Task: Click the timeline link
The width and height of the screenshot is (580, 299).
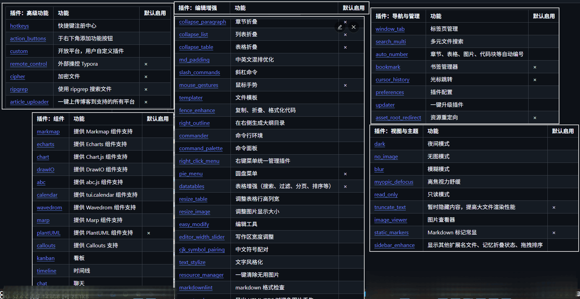Action: coord(47,271)
